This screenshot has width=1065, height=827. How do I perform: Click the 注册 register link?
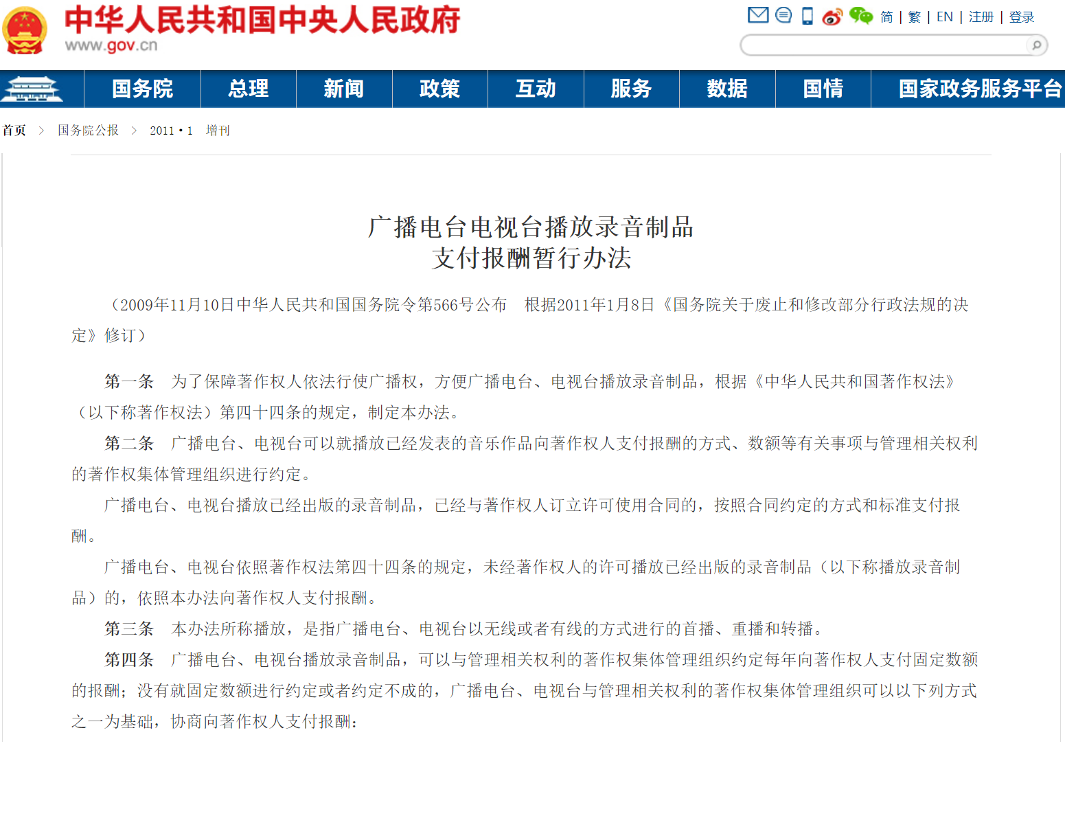(981, 17)
